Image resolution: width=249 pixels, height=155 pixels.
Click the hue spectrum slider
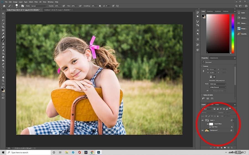tap(233, 34)
